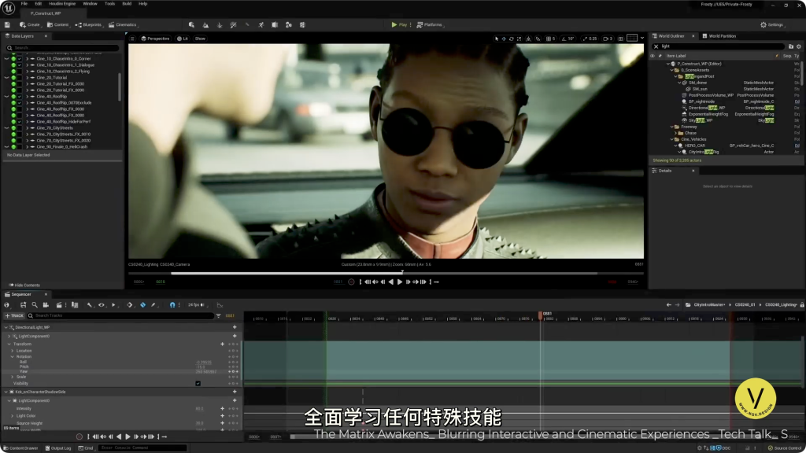
Task: Open key options diamond icon in Sequencer
Action: 130,305
